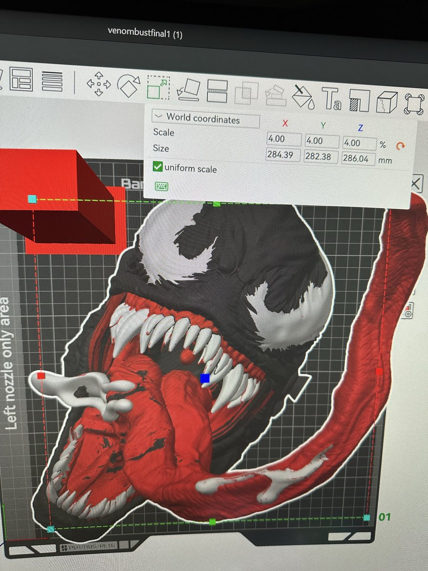428x571 pixels.
Task: Open the green keyboard shortcuts icon
Action: (161, 186)
